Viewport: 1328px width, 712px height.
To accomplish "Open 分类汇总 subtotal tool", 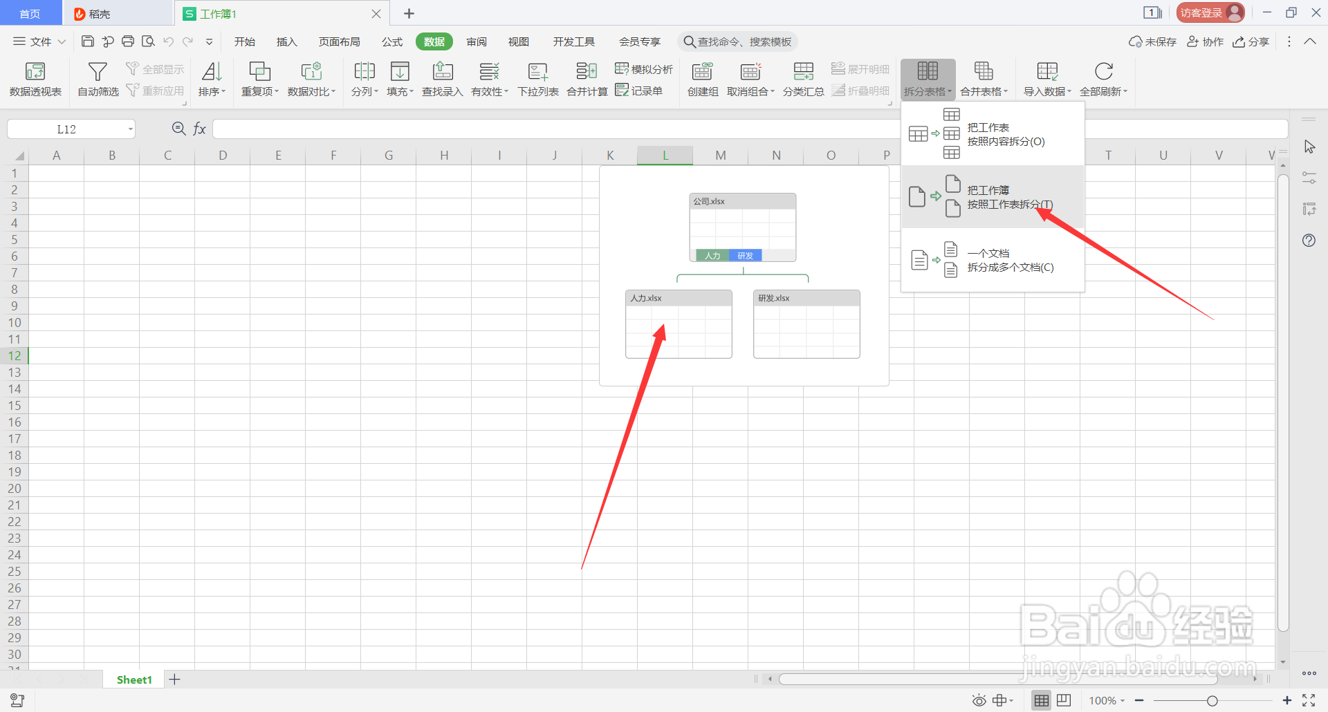I will tap(803, 79).
